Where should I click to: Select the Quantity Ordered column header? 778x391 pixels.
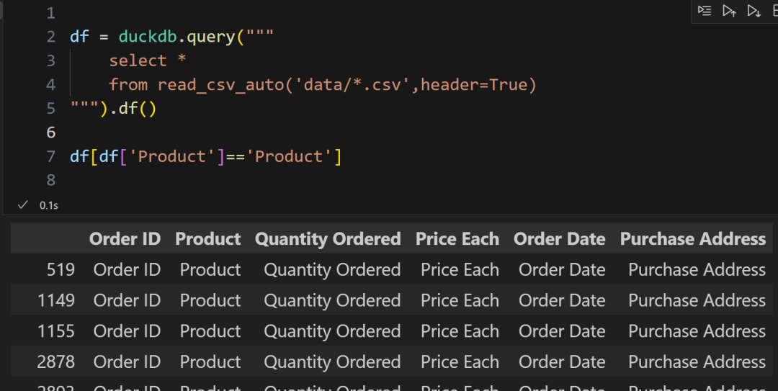328,239
